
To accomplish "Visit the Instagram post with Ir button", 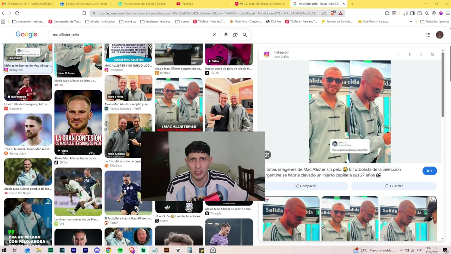I will coord(430,171).
